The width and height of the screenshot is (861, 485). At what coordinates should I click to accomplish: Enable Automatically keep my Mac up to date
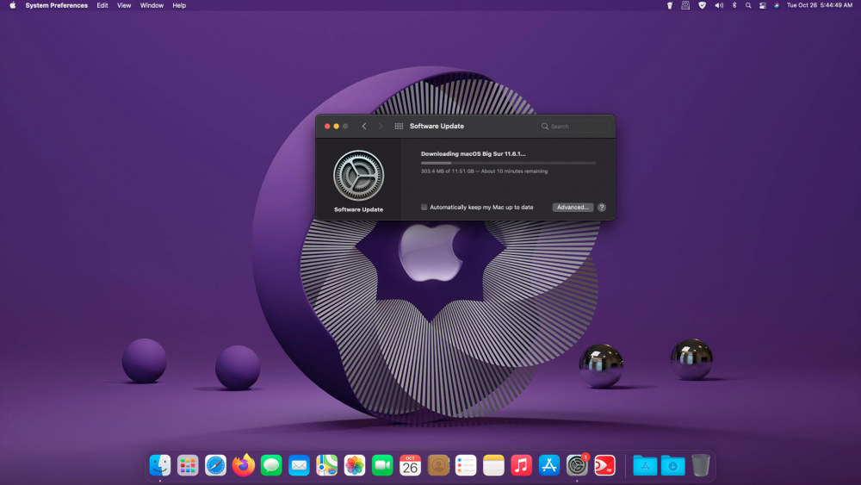[x=424, y=208]
